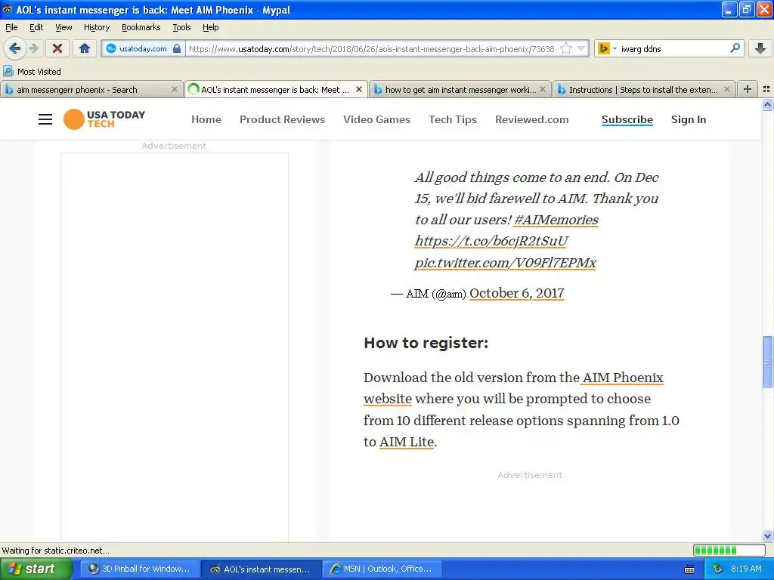Open a new tab with plus button

pos(748,89)
